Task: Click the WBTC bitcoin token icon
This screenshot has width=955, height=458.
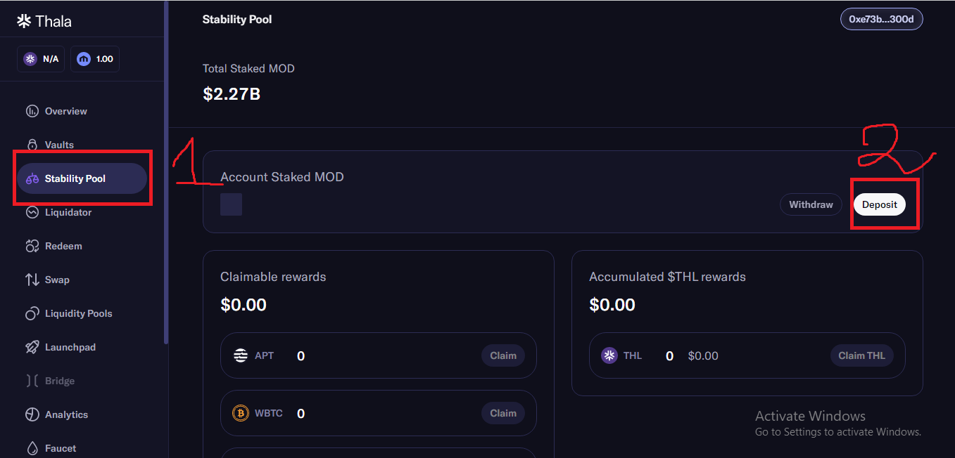Action: [x=241, y=413]
